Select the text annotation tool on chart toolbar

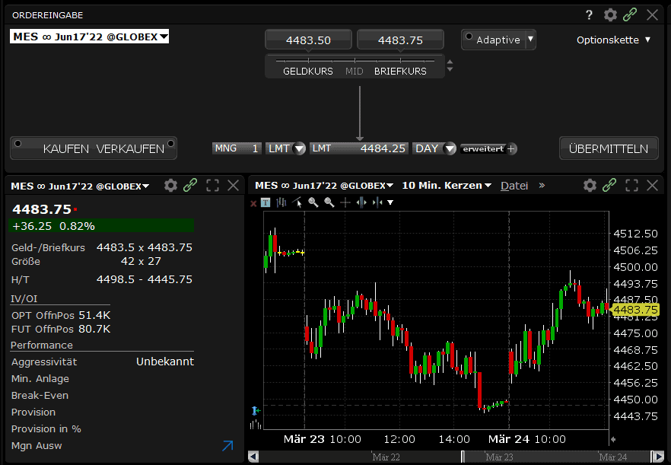(x=265, y=202)
